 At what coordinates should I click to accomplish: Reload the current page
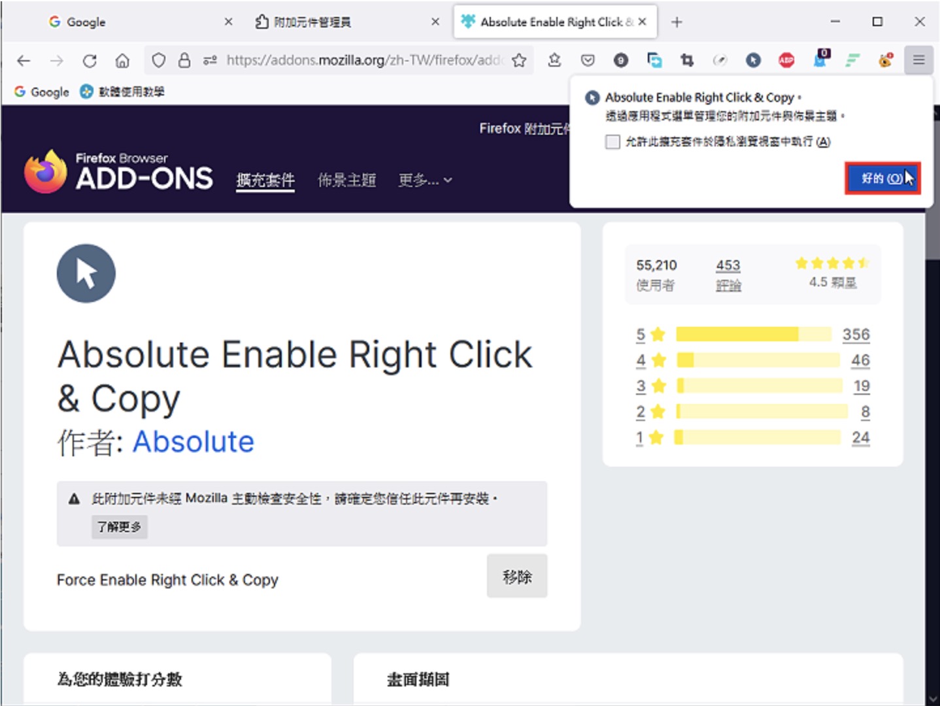click(x=90, y=61)
